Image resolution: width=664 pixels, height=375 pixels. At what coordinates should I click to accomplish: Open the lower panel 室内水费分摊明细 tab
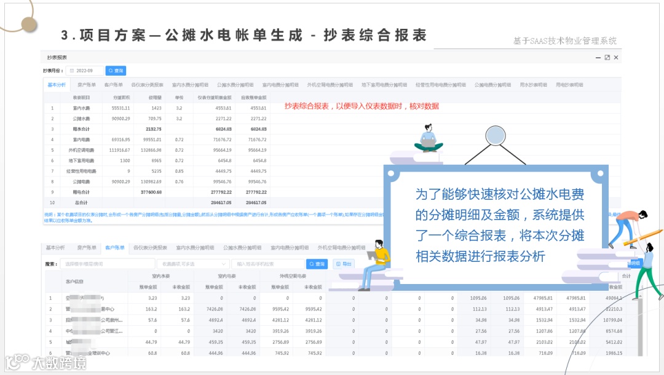coord(195,248)
